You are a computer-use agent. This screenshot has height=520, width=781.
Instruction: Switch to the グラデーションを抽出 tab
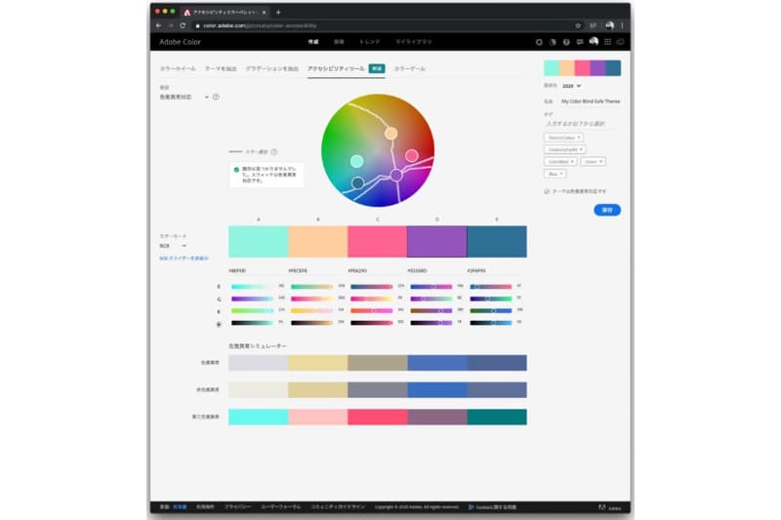[x=272, y=68]
